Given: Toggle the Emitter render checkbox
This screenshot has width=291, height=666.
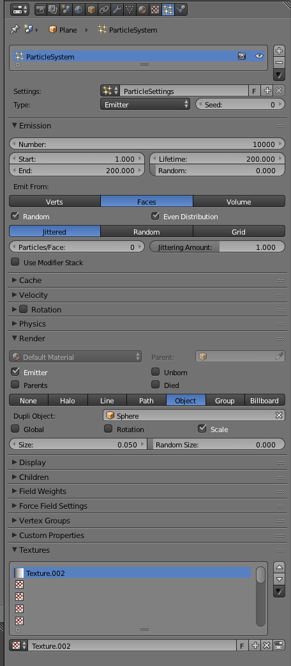Looking at the screenshot, I should (x=15, y=372).
